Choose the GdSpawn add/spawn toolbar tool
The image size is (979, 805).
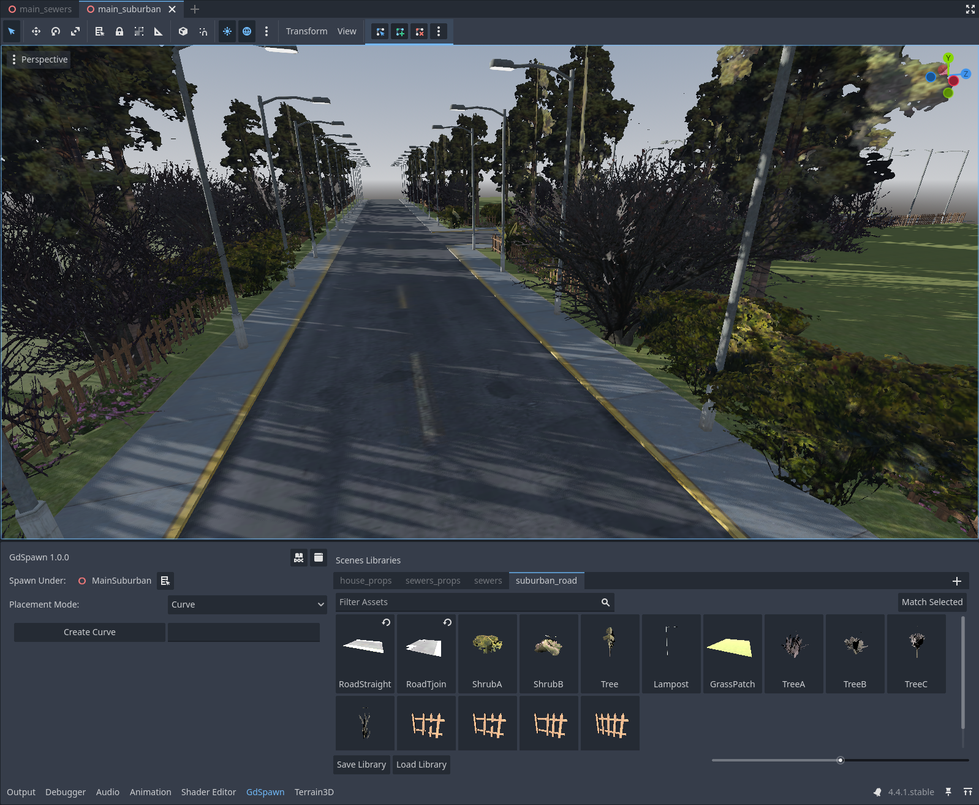click(400, 31)
